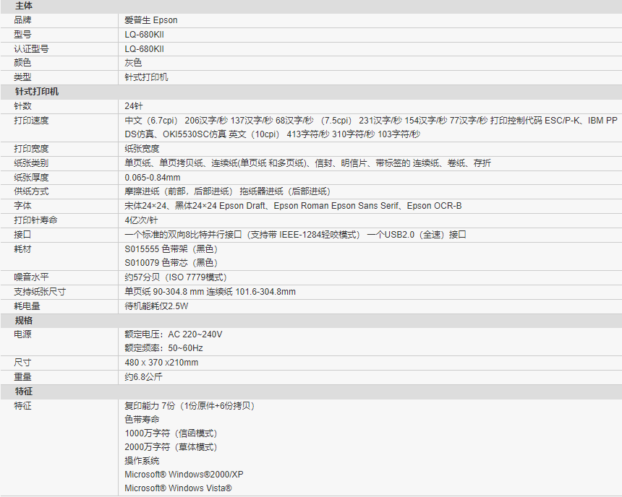Click 针式打印机 value in 类型 row
This screenshot has height=497, width=622.
coord(146,77)
